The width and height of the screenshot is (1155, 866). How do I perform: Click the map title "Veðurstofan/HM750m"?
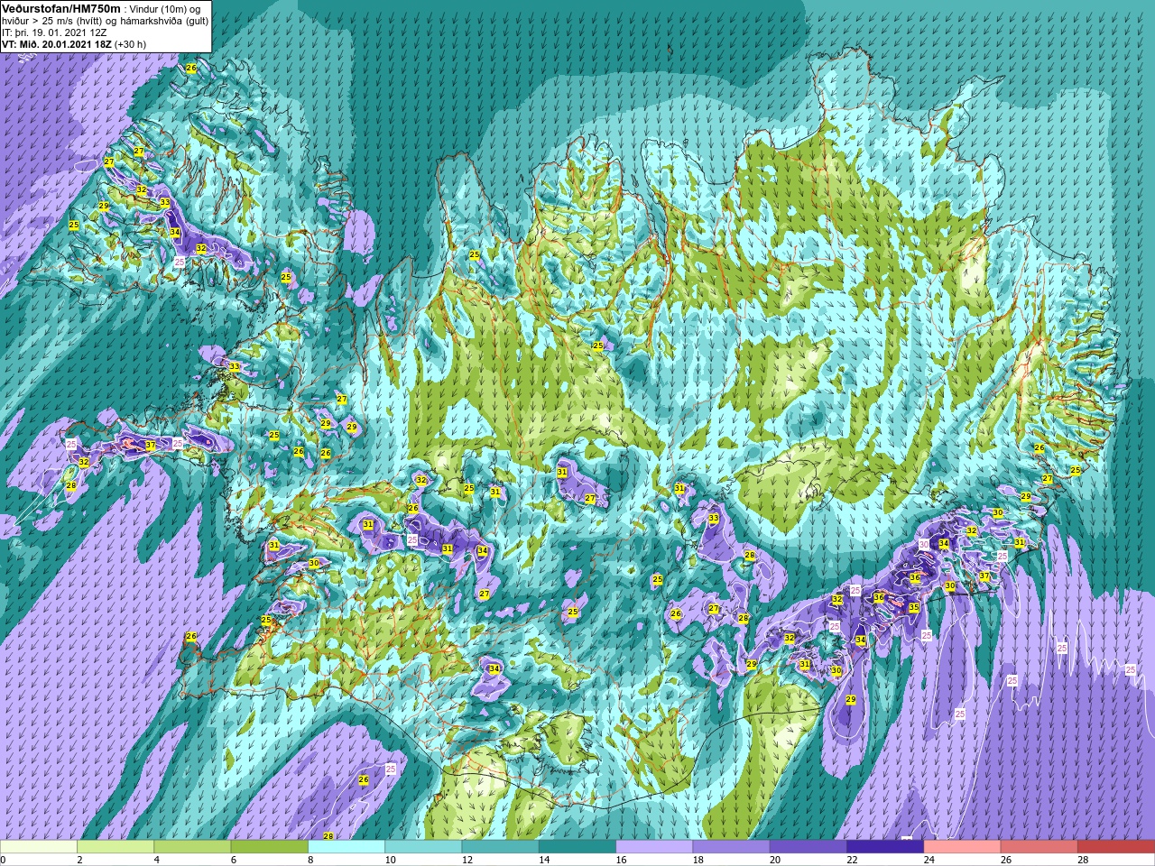click(x=60, y=7)
